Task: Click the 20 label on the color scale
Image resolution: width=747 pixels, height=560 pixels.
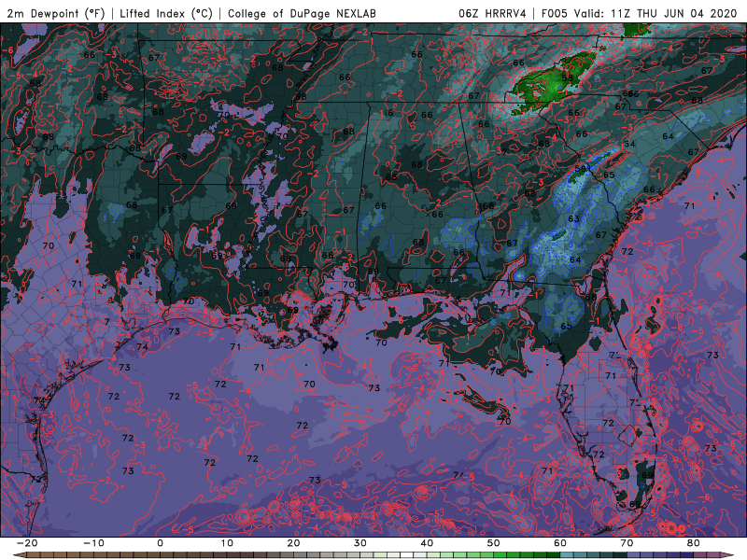Action: 293,543
